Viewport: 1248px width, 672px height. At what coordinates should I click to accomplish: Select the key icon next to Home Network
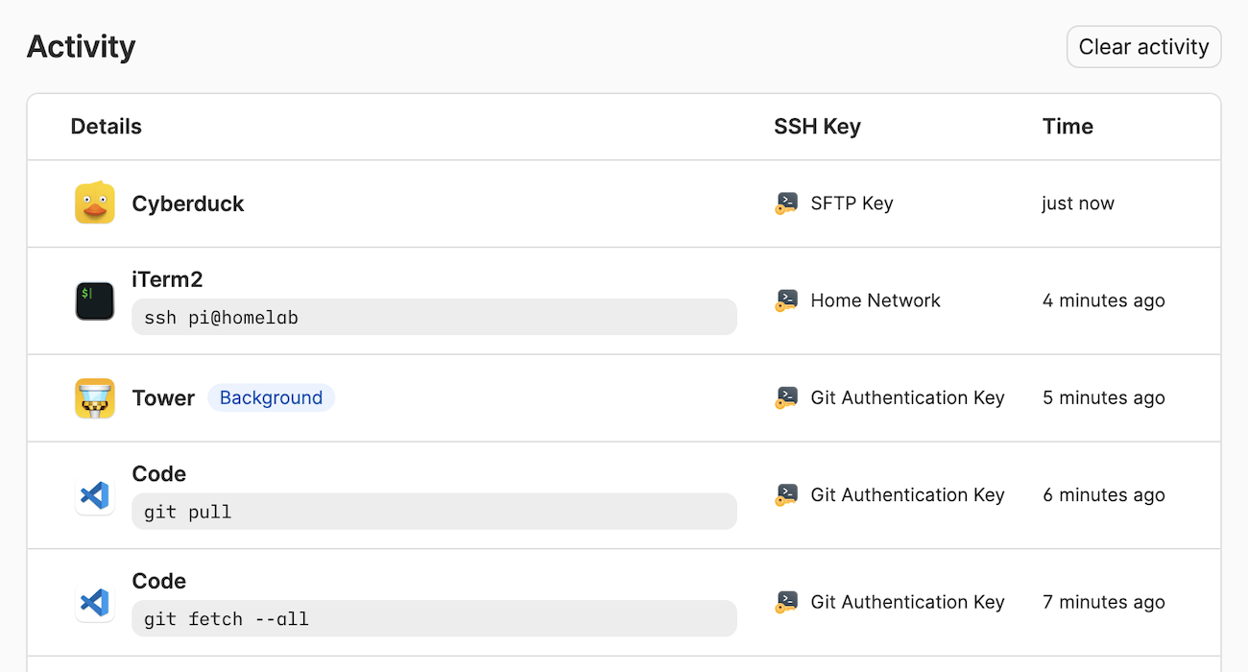click(x=786, y=300)
